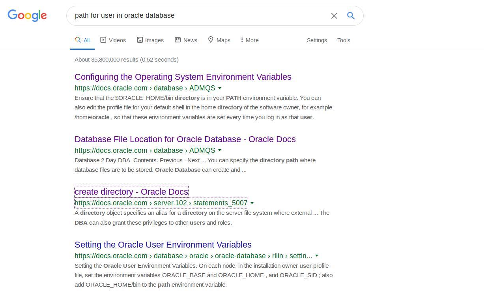Open search Tools
This screenshot has width=484, height=291.
click(x=344, y=40)
